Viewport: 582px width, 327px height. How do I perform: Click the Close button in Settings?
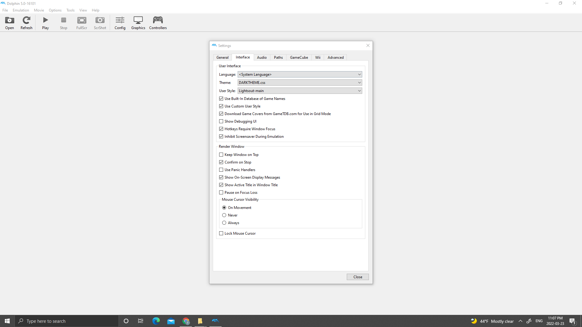tap(357, 277)
